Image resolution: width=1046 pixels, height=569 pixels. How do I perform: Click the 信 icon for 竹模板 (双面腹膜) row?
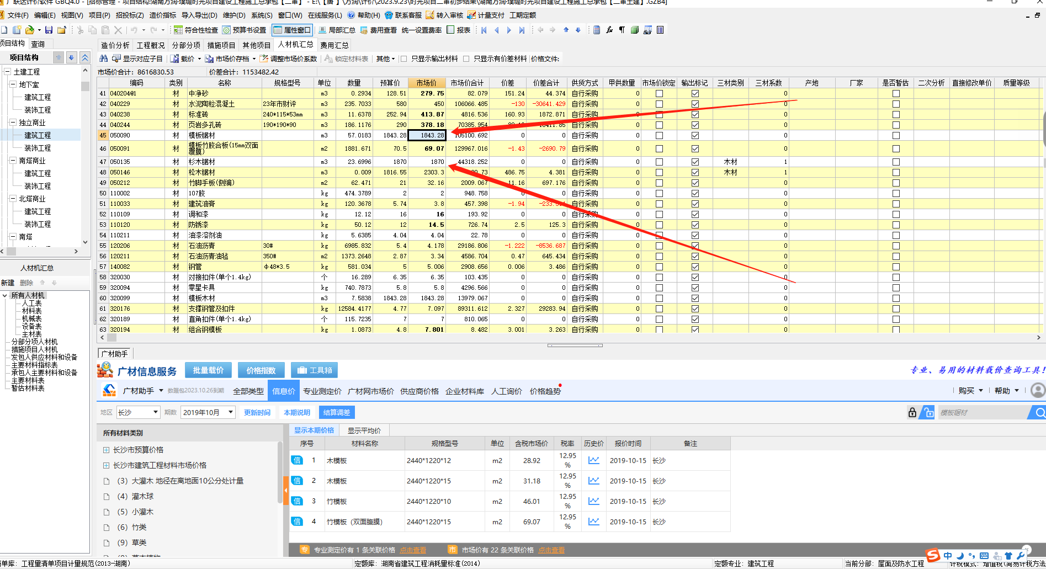tap(297, 522)
